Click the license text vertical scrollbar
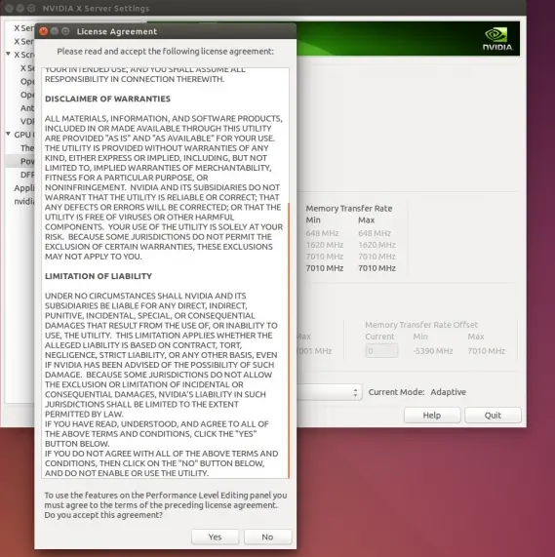The height and width of the screenshot is (557, 555). pos(289,339)
